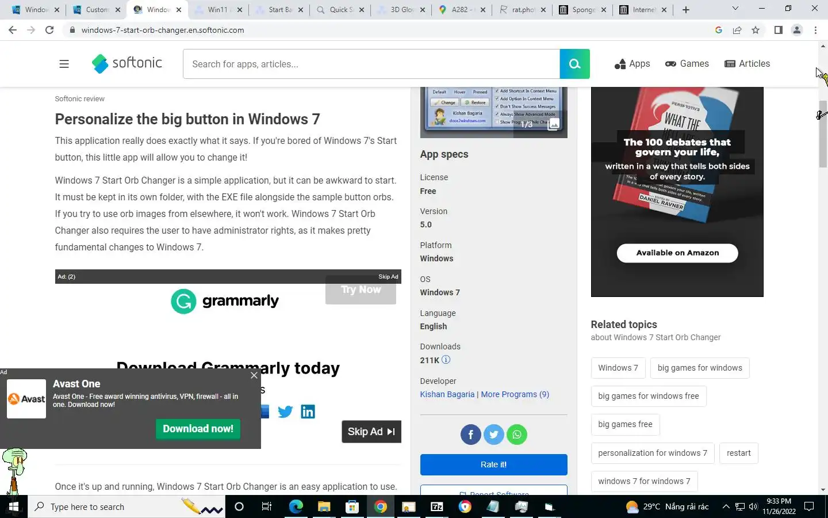Close the Start Ba tab
This screenshot has width=828, height=518.
tap(300, 10)
